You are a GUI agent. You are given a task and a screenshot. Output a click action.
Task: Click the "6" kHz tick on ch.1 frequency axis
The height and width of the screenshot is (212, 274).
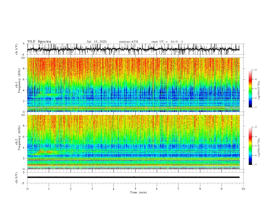25,79
